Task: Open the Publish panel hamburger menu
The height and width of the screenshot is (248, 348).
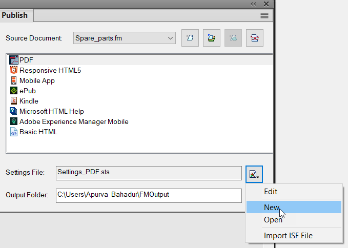Action: point(264,15)
